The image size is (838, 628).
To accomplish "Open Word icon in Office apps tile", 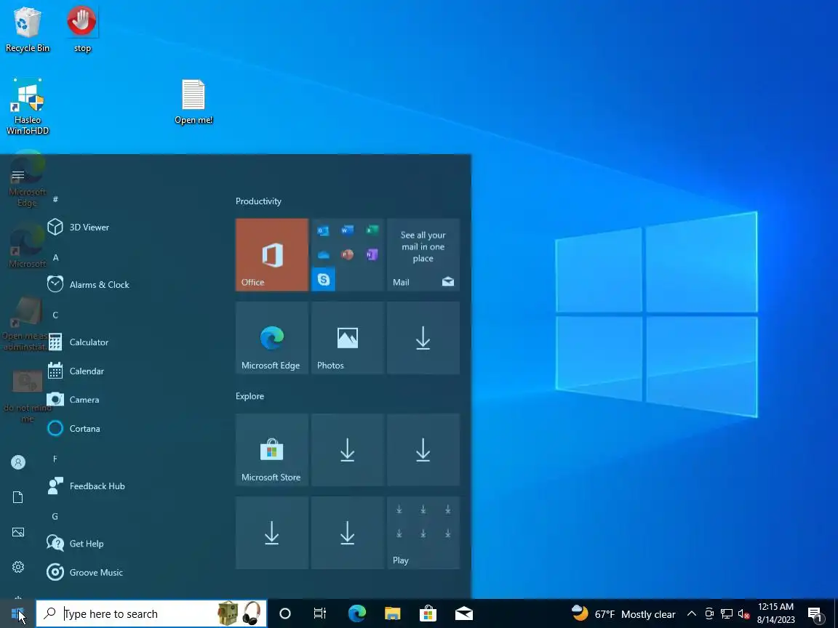I will pyautogui.click(x=348, y=230).
